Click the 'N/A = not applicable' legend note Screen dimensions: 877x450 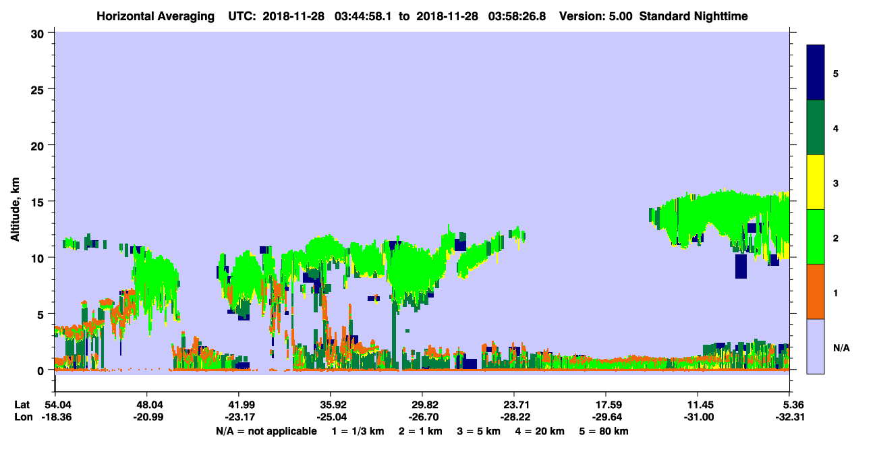pyautogui.click(x=266, y=431)
